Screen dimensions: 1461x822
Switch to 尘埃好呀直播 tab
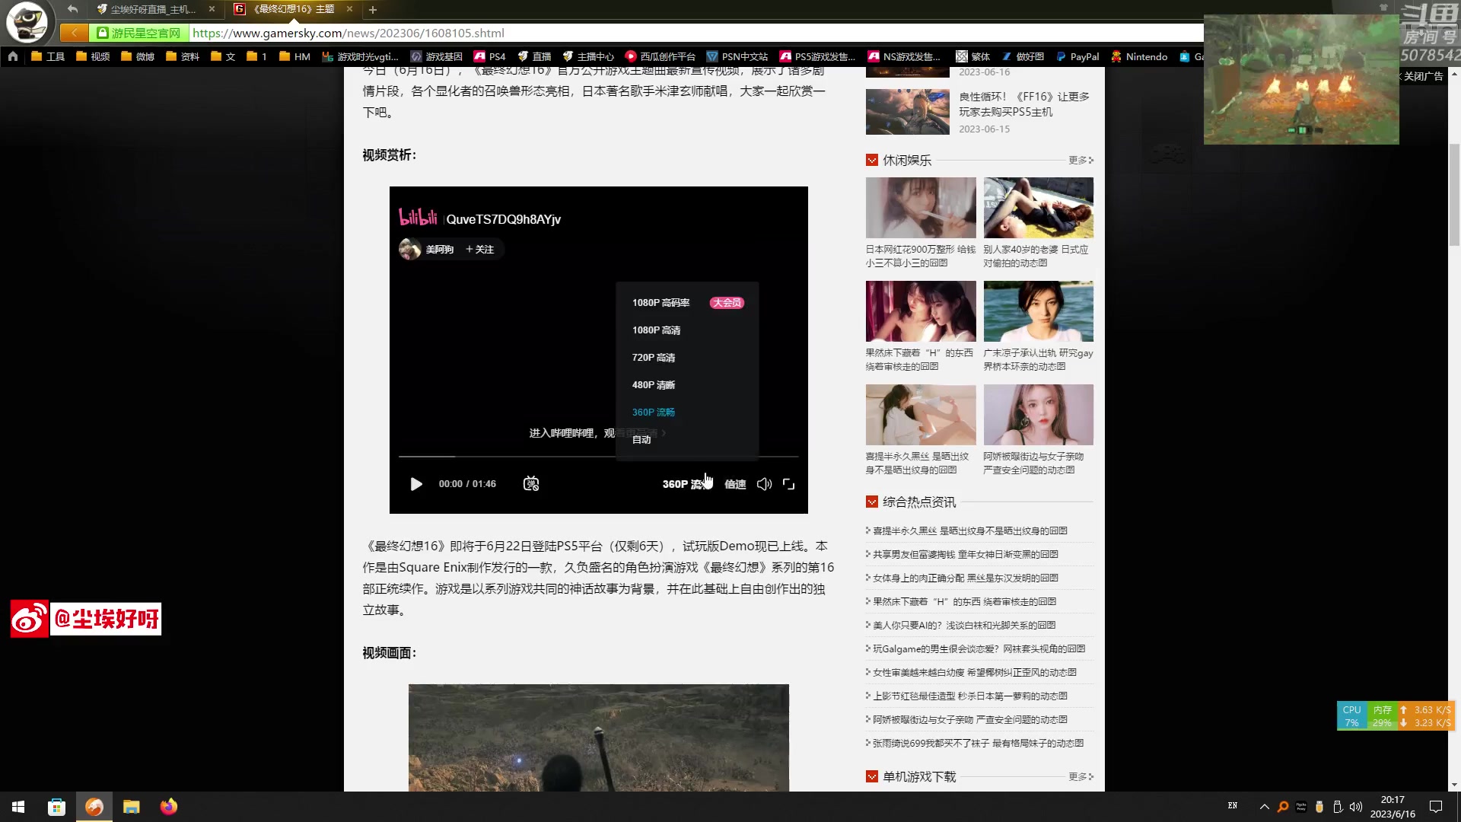152,9
